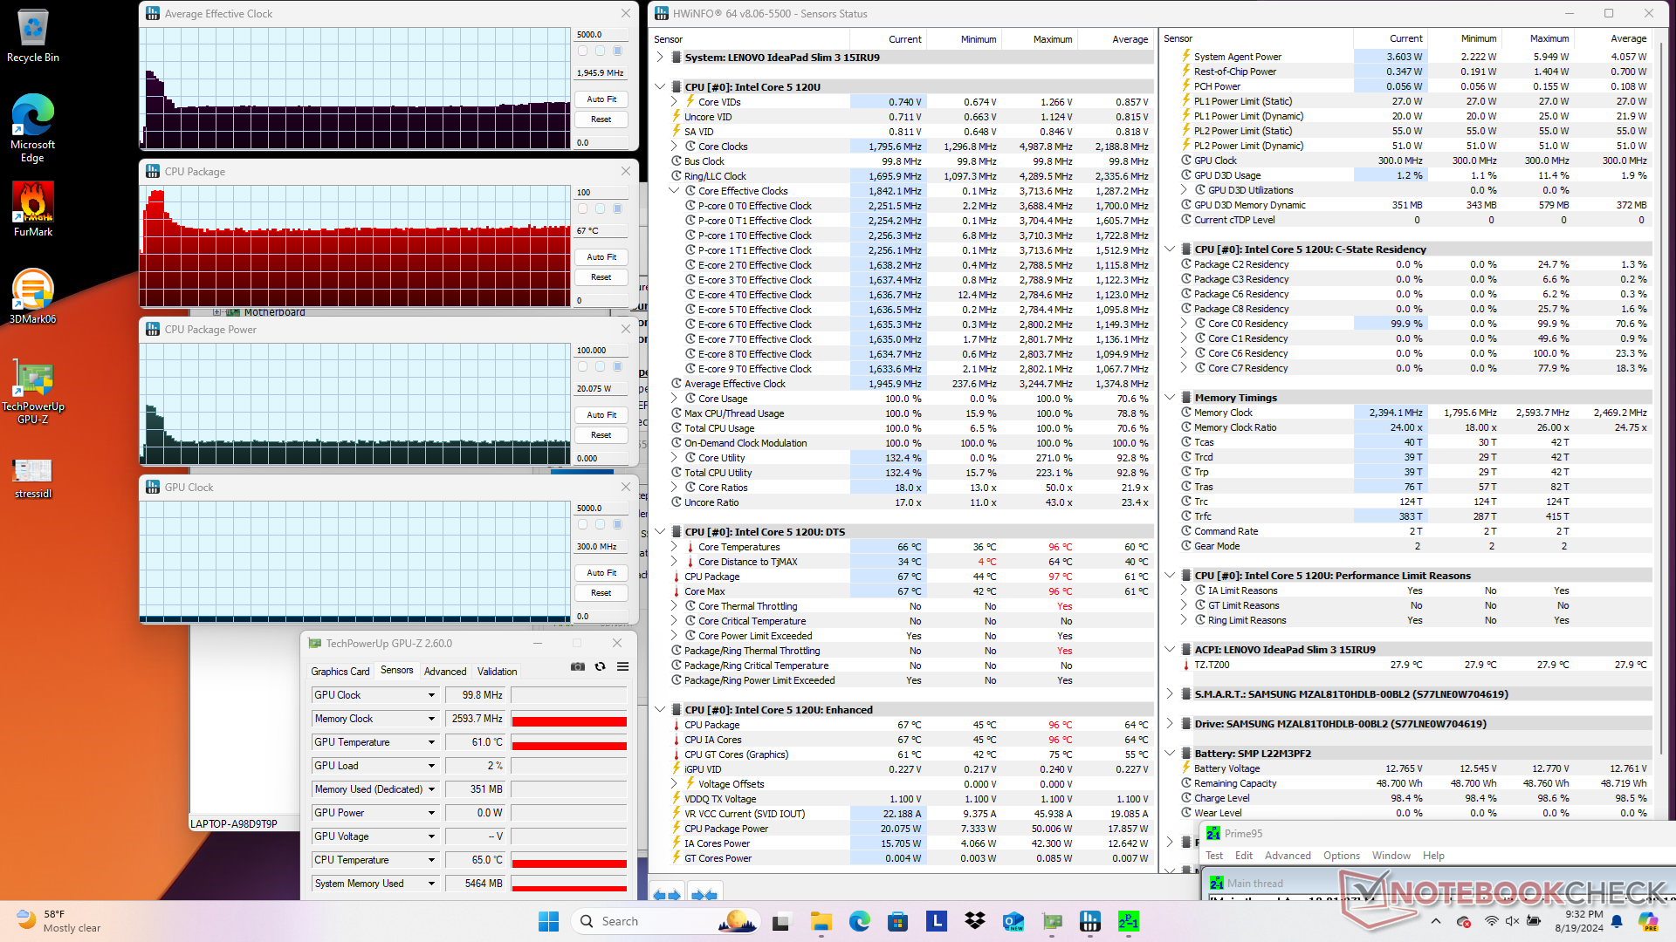The width and height of the screenshot is (1676, 942).
Task: Click HWiNFO left-right navigation arrows button
Action: tap(667, 895)
